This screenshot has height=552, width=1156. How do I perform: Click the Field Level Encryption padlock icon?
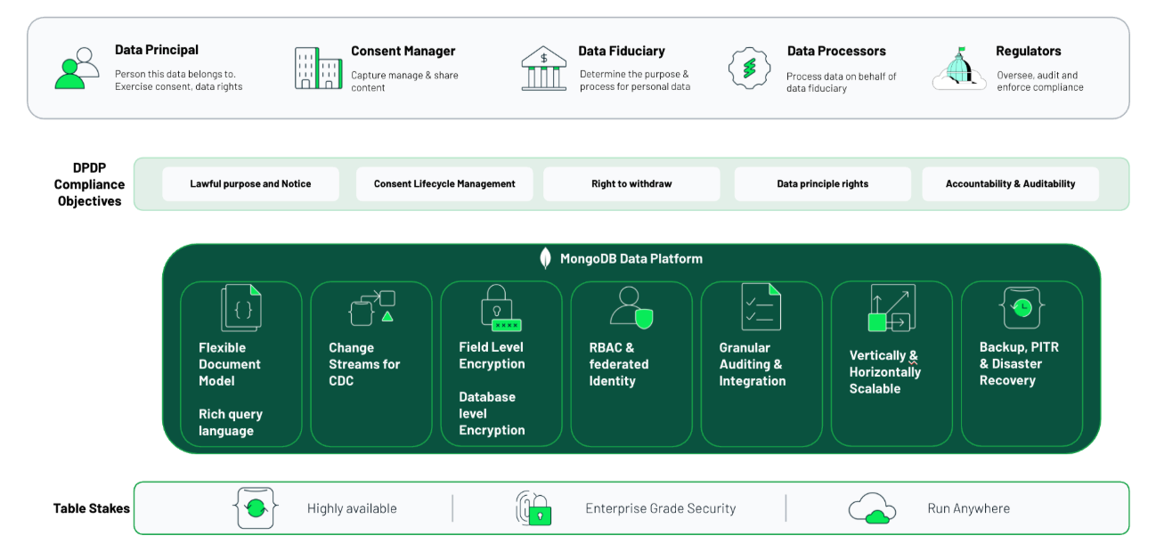coord(501,308)
